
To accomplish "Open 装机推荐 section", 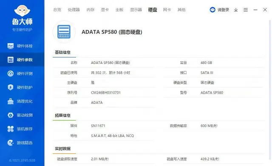I will (22, 129).
